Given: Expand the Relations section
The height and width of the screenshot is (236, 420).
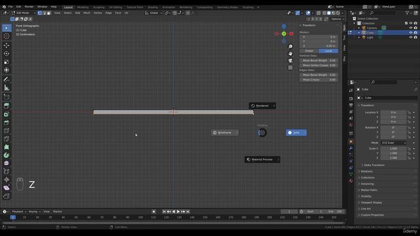Looking at the screenshot, I should point(366,171).
